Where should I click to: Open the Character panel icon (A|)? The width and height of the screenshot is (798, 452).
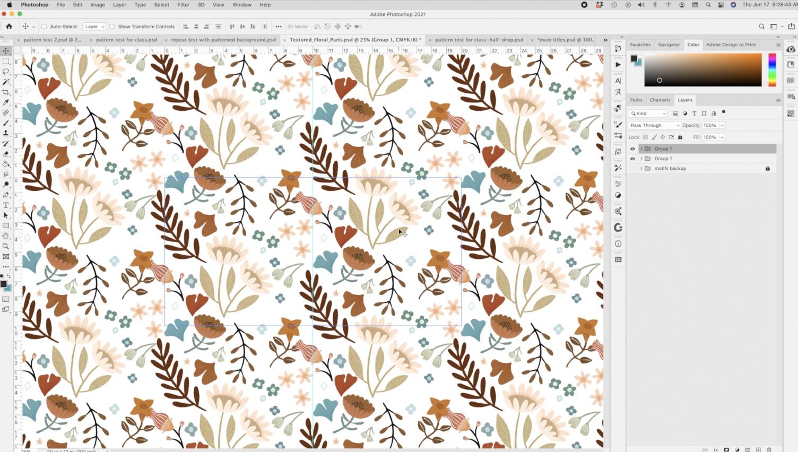click(618, 81)
